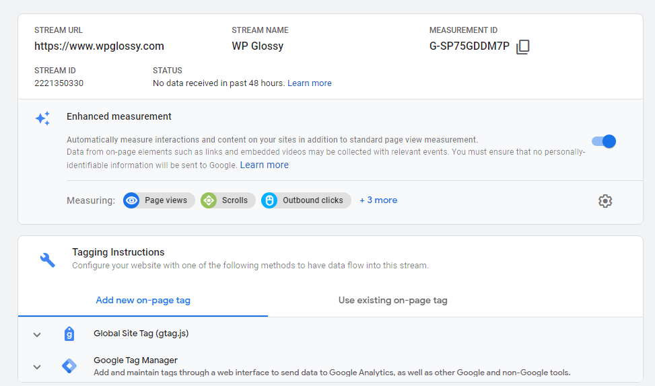
Task: Select the Page views chip
Action: click(159, 200)
